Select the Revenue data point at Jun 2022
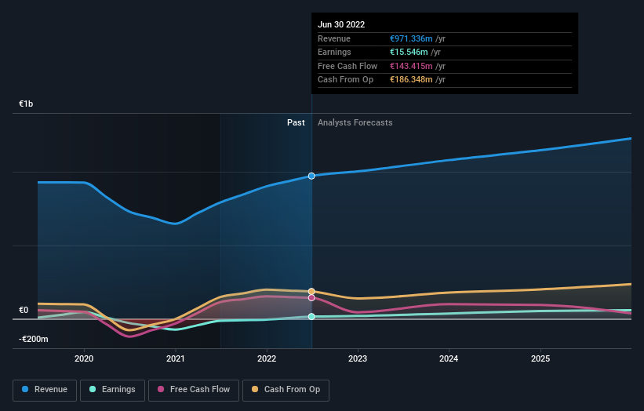 coord(311,176)
